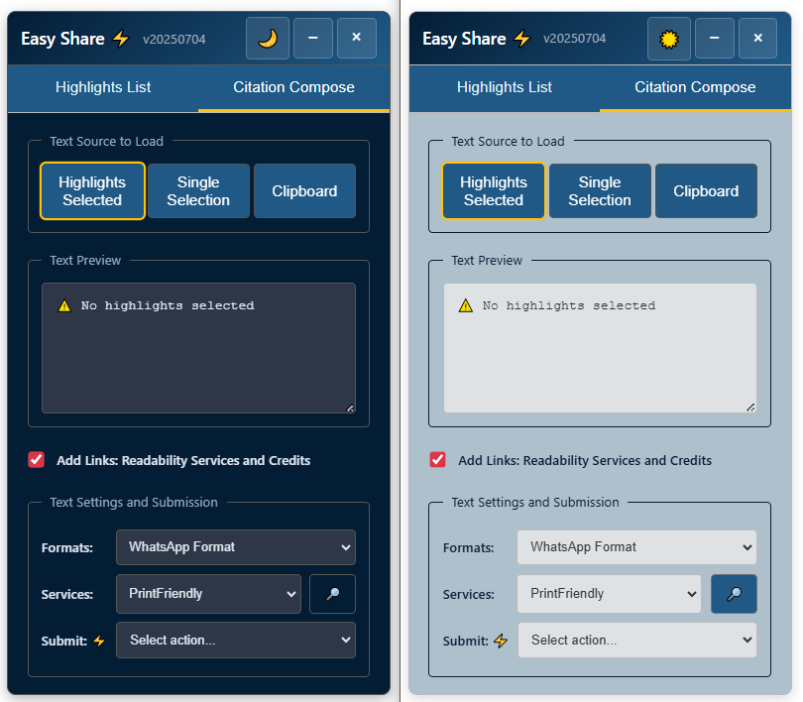Open Citation Compose tab in light panel

pos(696,87)
